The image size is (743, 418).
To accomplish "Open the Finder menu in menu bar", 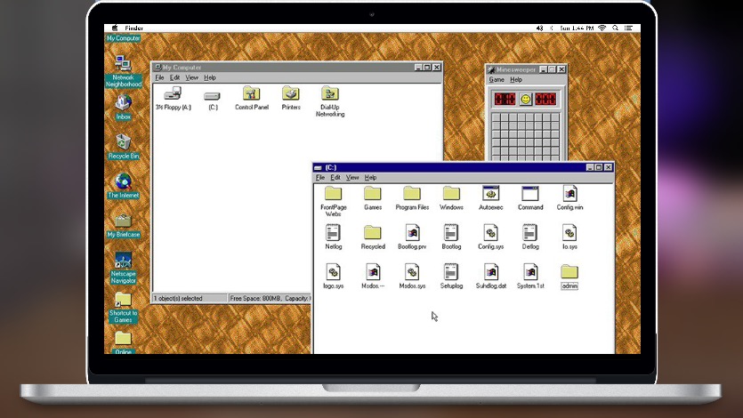I will 134,28.
